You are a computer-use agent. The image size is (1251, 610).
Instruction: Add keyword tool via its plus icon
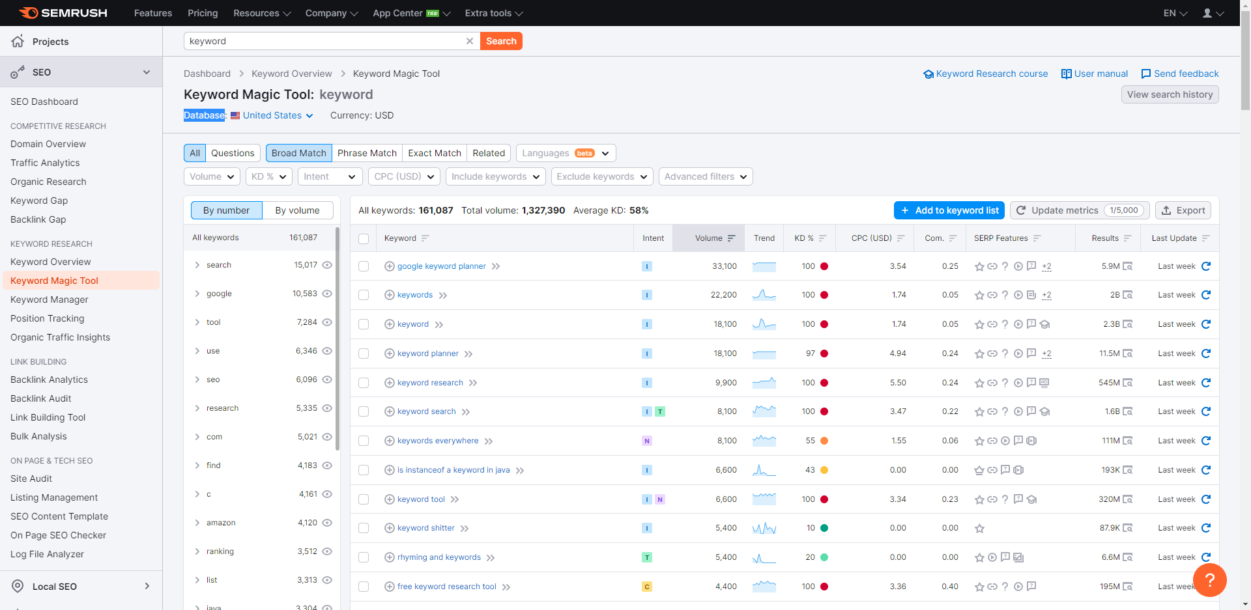click(390, 499)
